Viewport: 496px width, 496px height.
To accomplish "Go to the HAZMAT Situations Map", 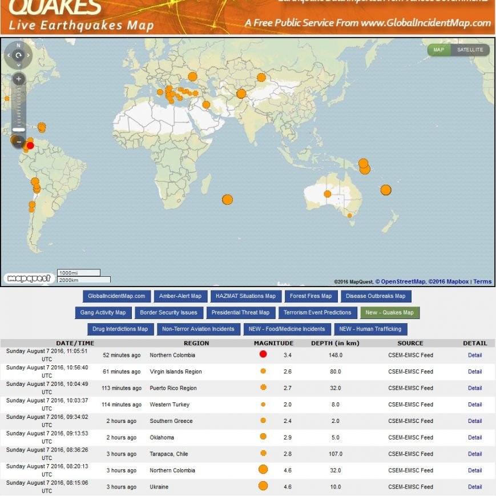I will pos(246,296).
